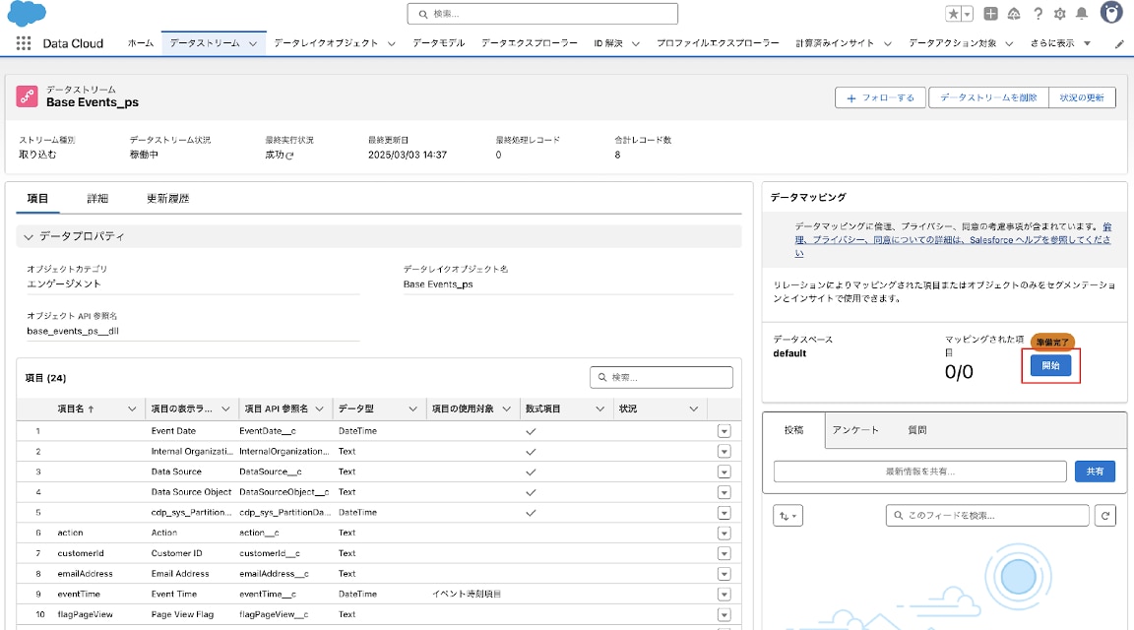Click the favorites star icon
This screenshot has width=1134, height=630.
coord(953,14)
